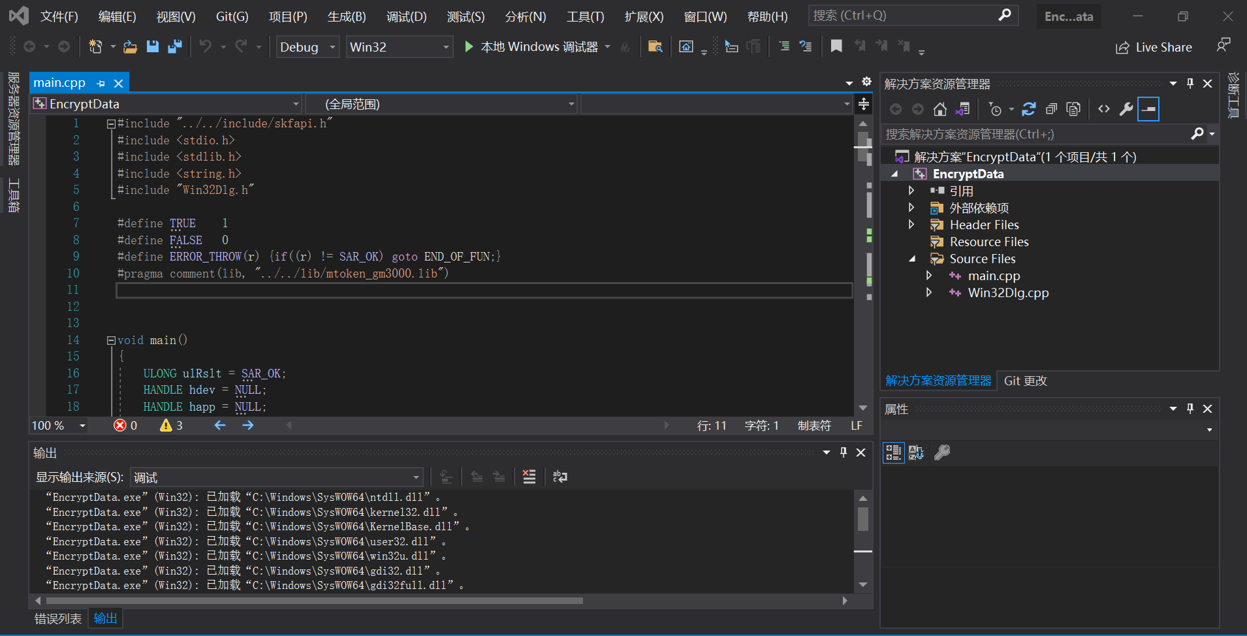This screenshot has height=636, width=1247.
Task: Toggle Show All Files in Solution Explorer
Action: (x=1073, y=109)
